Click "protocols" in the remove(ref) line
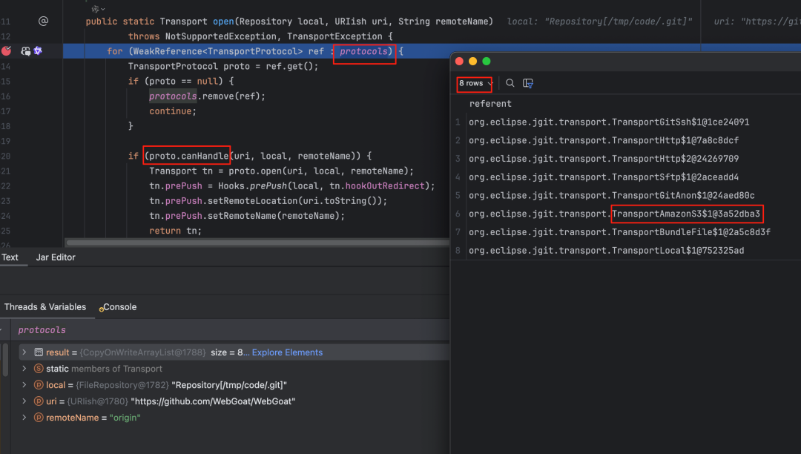Screen dimensions: 801x454 [173, 96]
